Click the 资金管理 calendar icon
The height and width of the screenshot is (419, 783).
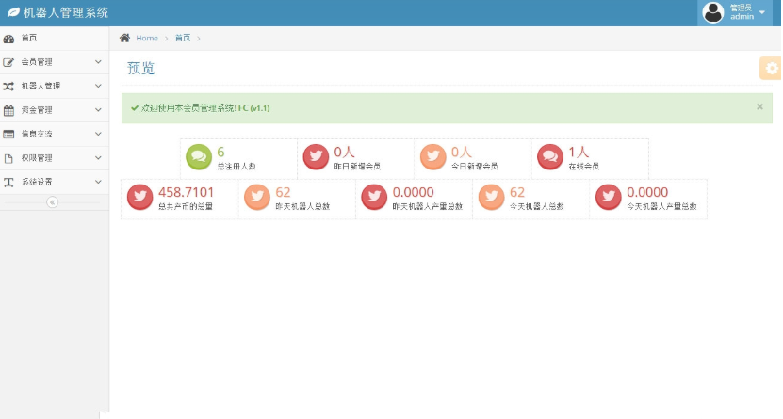point(8,110)
